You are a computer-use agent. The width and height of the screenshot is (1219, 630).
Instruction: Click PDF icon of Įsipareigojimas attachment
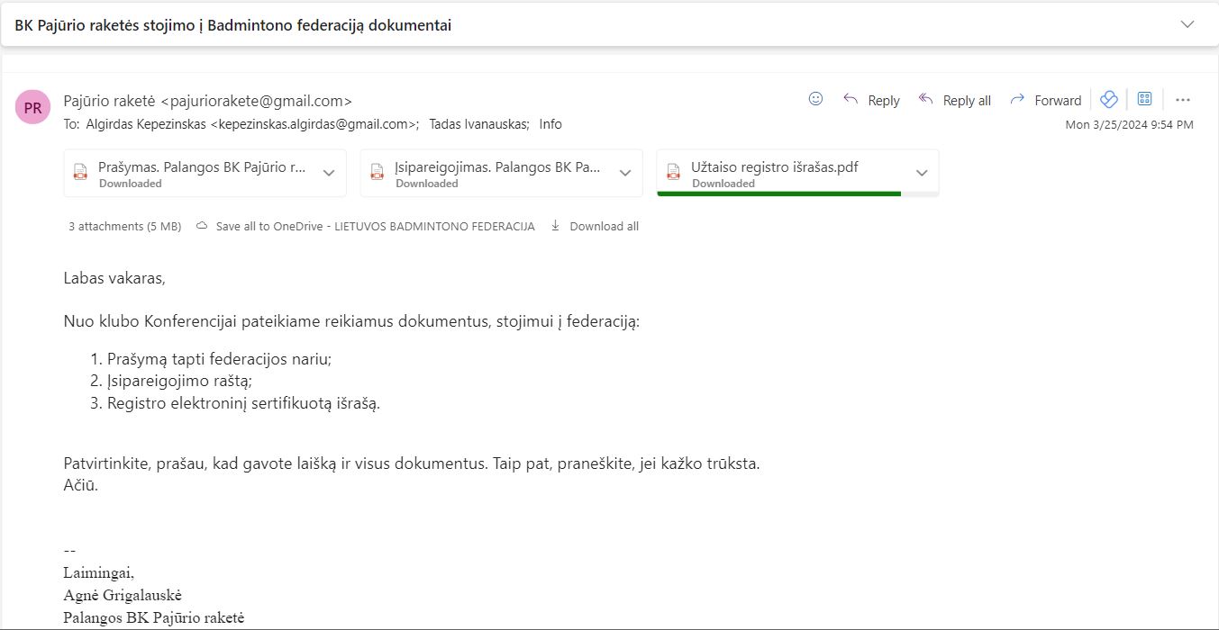coord(377,173)
